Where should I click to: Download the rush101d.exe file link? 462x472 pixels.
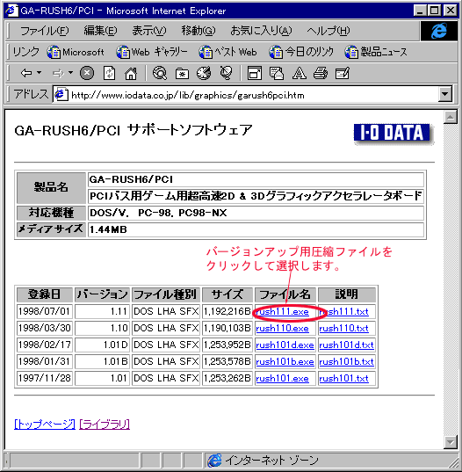(285, 345)
